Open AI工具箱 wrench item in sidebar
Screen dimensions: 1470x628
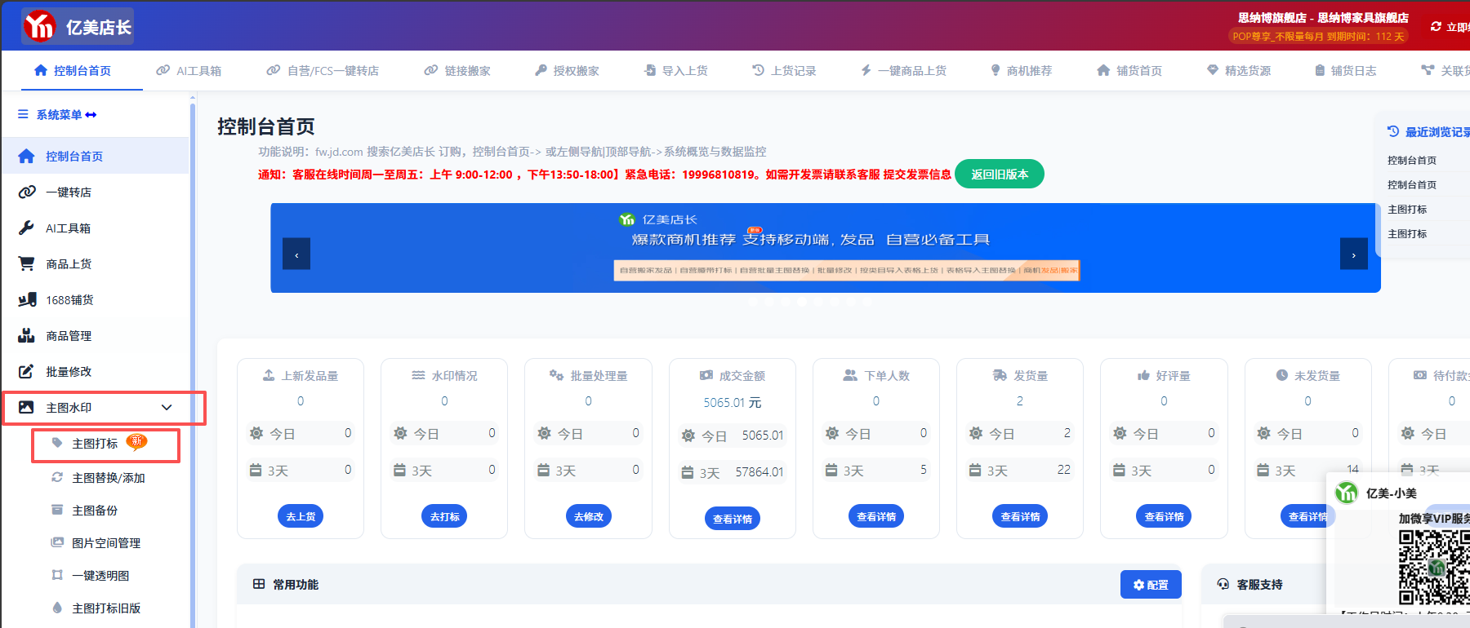[68, 228]
